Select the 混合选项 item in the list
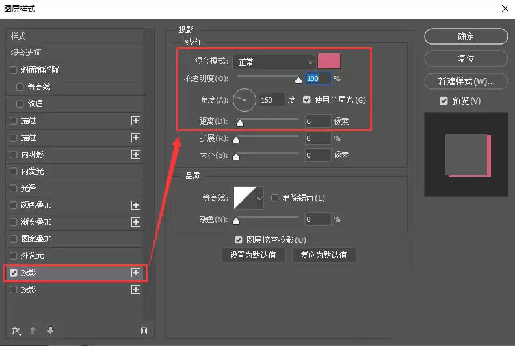 tap(75, 53)
